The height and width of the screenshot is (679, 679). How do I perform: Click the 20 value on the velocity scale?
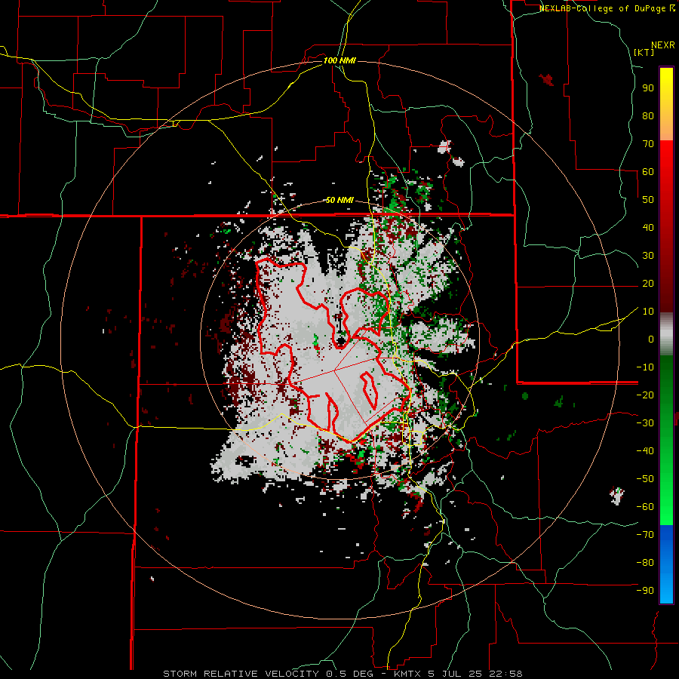pyautogui.click(x=648, y=283)
